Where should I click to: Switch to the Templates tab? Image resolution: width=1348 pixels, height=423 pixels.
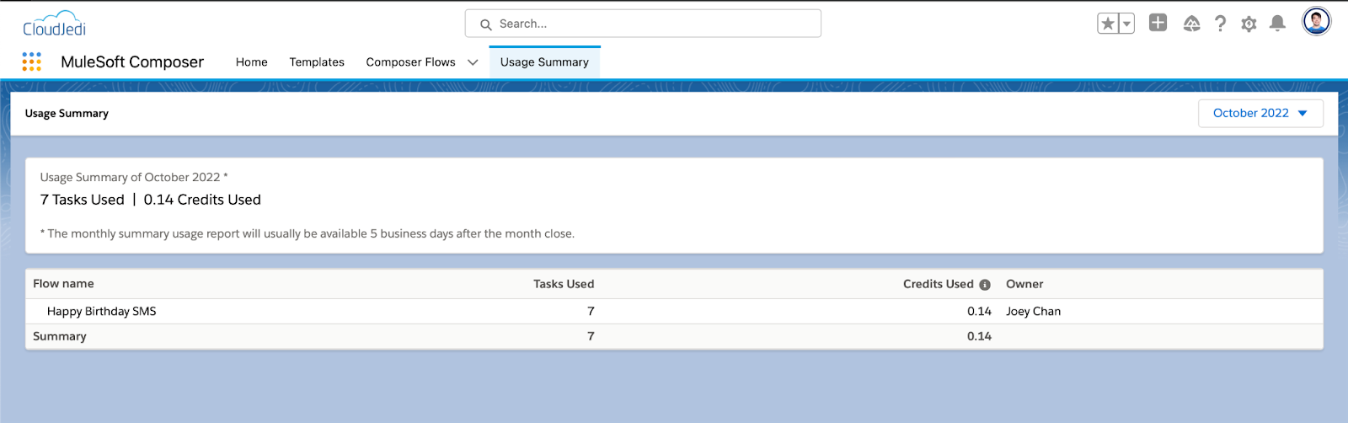tap(317, 62)
